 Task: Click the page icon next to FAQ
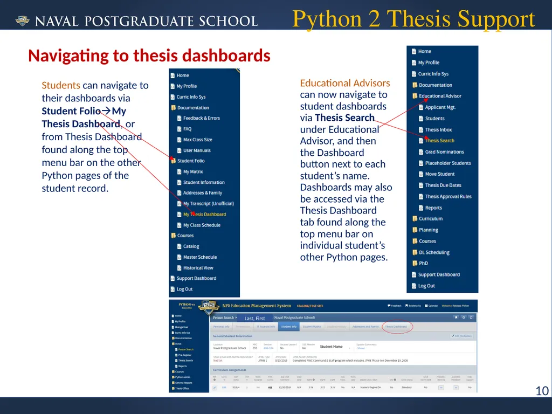coord(179,129)
